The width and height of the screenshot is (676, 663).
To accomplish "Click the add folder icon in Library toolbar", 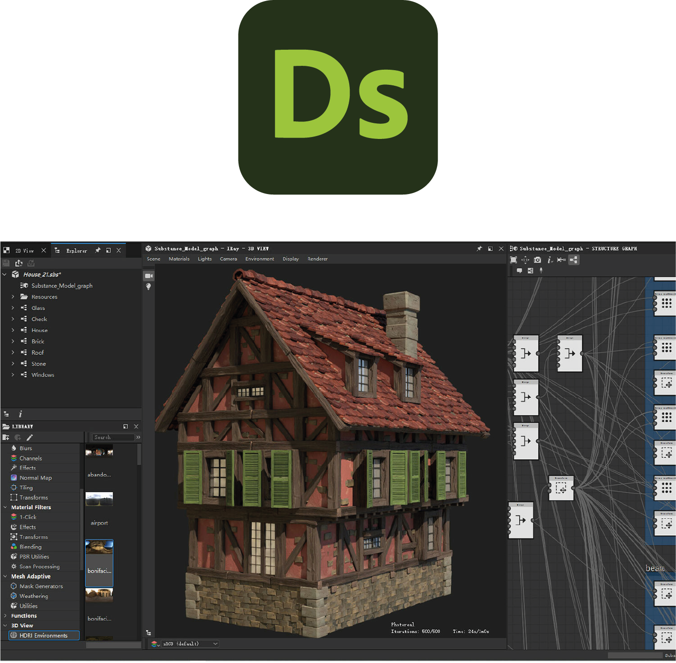I will (6, 437).
